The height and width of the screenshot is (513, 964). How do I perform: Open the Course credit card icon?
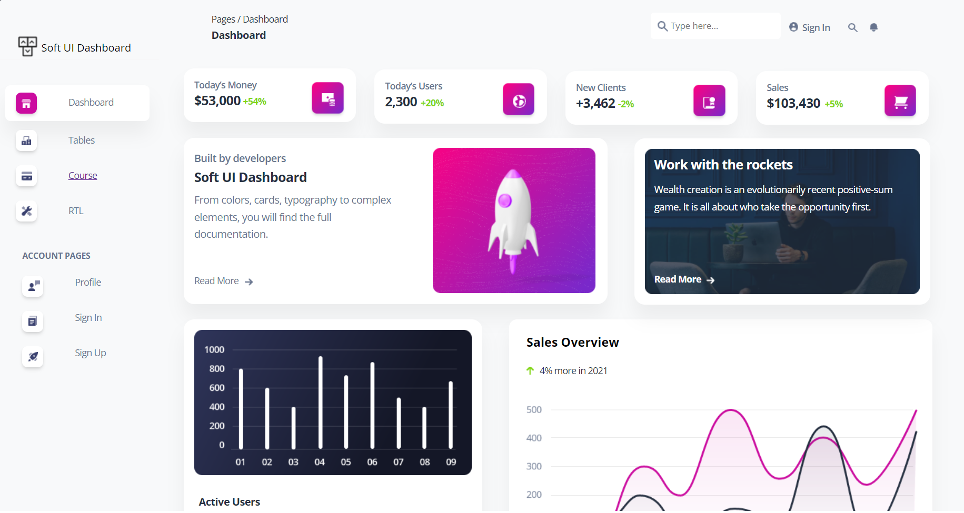click(26, 176)
